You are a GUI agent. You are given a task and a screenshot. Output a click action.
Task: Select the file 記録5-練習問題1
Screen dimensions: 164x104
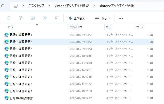point(21,63)
